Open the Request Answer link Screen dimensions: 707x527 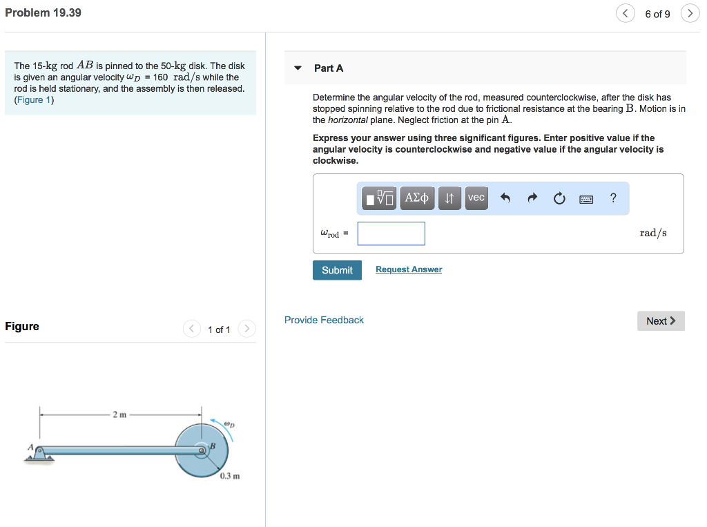408,269
